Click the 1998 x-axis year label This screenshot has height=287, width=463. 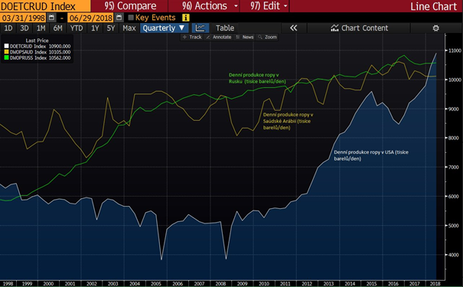[x=8, y=284]
